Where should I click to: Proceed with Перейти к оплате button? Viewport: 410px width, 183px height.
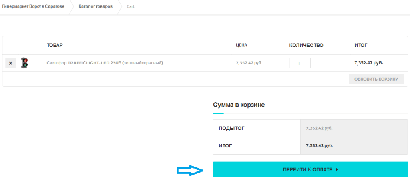pyautogui.click(x=310, y=169)
